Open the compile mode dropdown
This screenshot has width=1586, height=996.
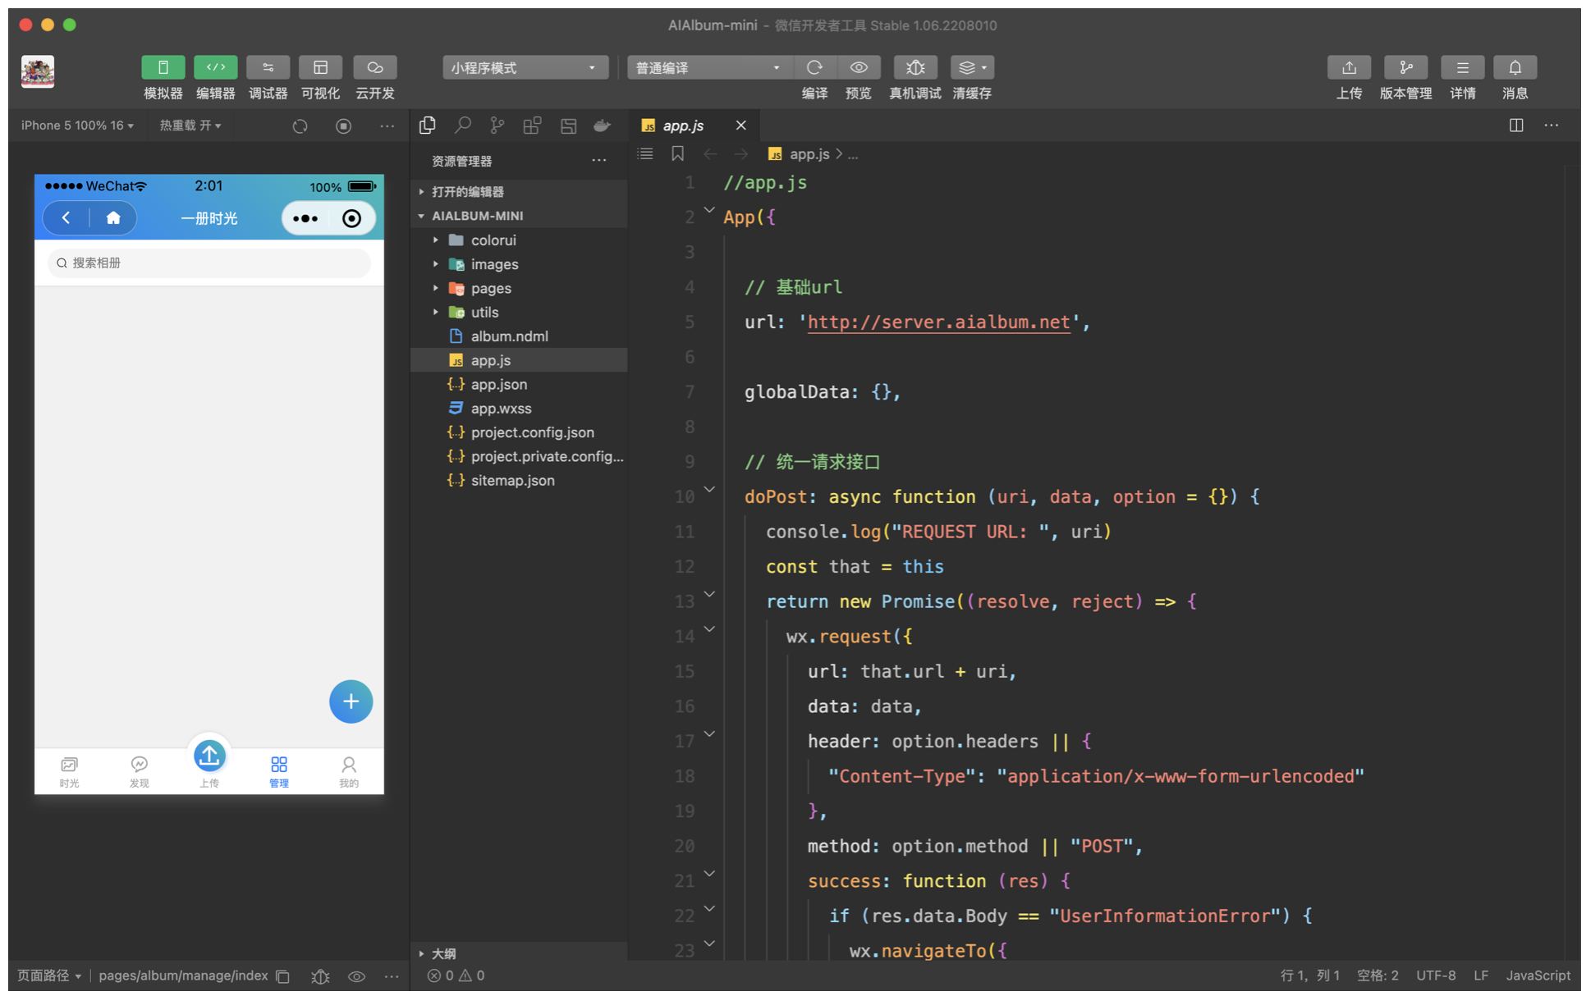click(x=709, y=67)
